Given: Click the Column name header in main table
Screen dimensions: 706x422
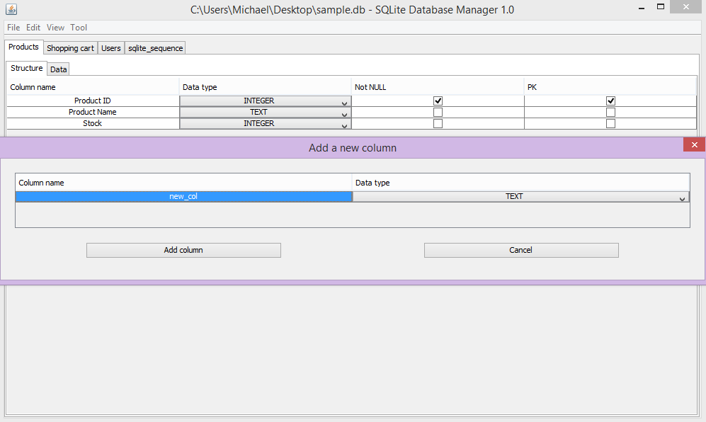Looking at the screenshot, I should coord(93,87).
